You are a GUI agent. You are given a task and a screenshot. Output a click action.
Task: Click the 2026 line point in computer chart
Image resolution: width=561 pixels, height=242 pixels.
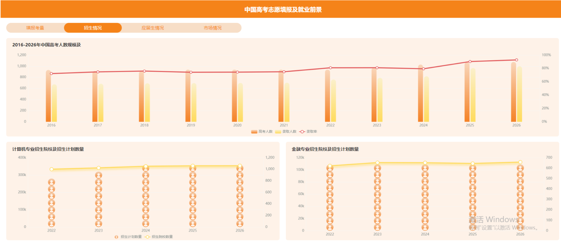coord(240,166)
